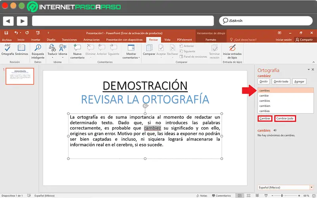Image resolution: width=317 pixels, height=198 pixels.
Task: Switch to slide sorter view in the status bar
Action: click(x=248, y=196)
